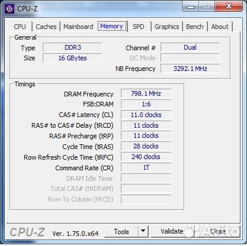The image size is (247, 246).
Task: Open the Bench tab
Action: (195, 27)
